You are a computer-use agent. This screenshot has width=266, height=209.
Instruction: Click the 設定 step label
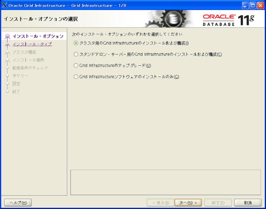click(16, 84)
